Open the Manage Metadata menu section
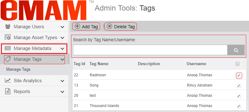 (34, 48)
